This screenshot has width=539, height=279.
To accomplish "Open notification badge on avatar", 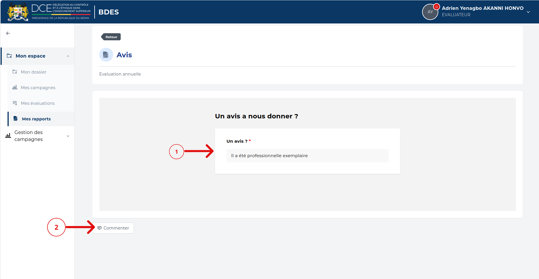I will [x=436, y=7].
